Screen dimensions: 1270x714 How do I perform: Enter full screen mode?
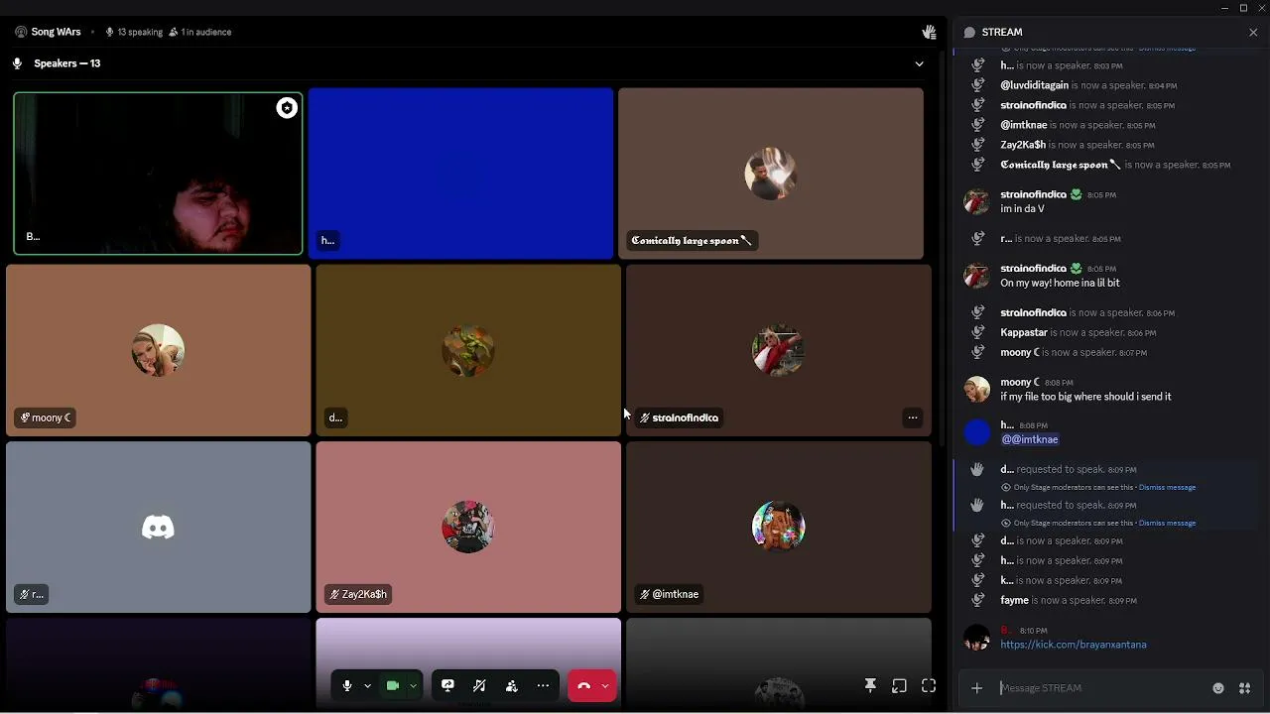(929, 686)
